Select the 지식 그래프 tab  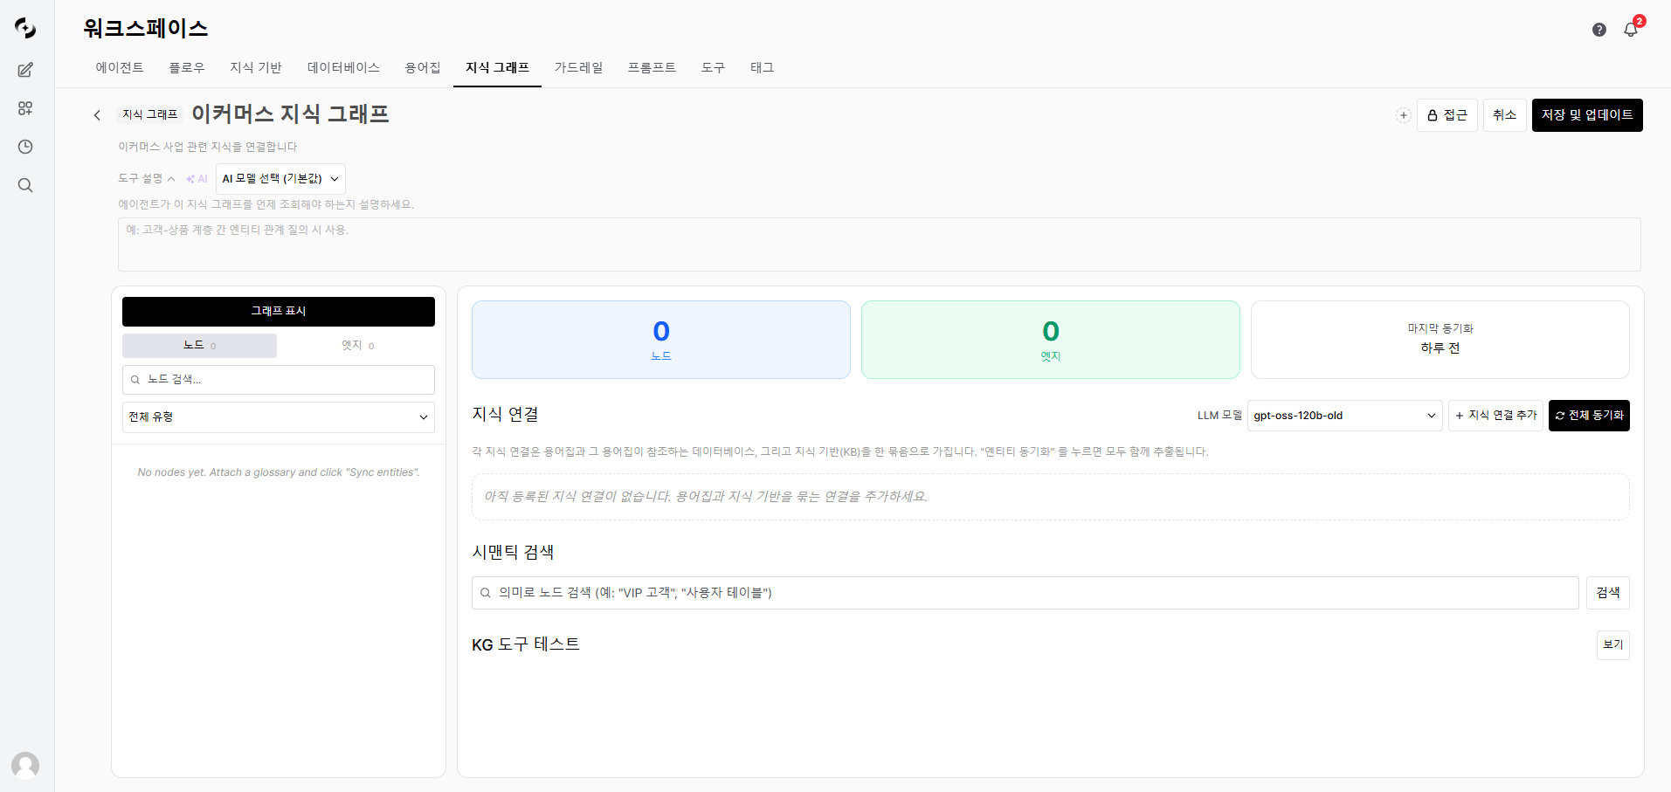click(x=497, y=67)
